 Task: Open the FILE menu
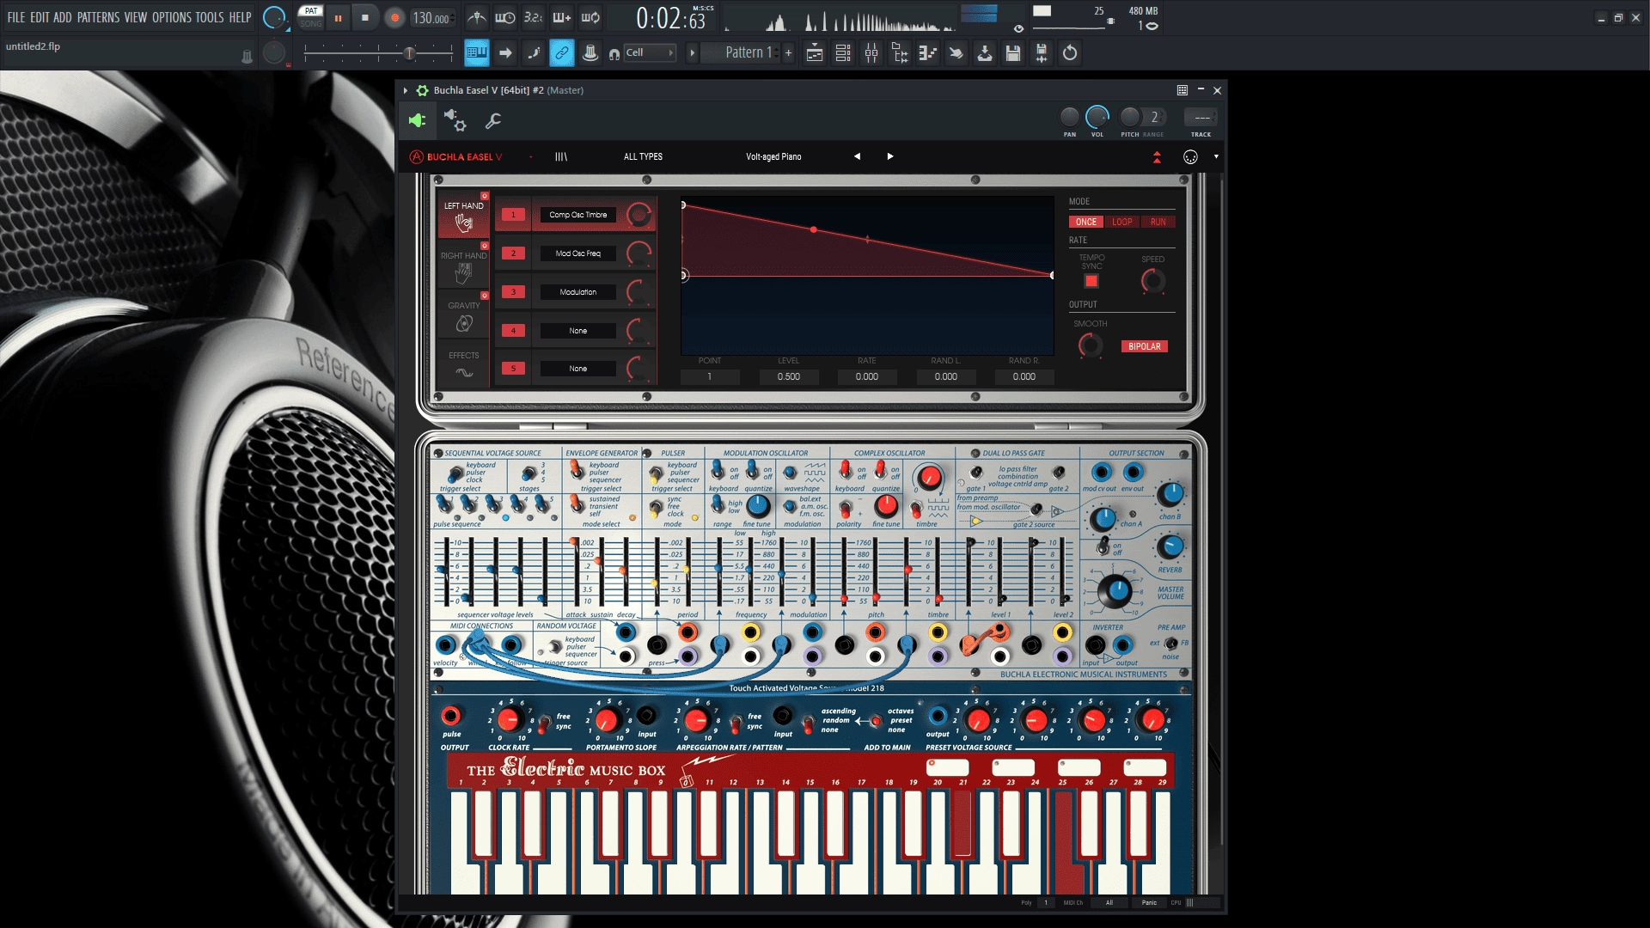(15, 17)
